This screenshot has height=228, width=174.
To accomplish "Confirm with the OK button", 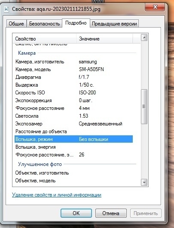I will pyautogui.click(x=76, y=213).
